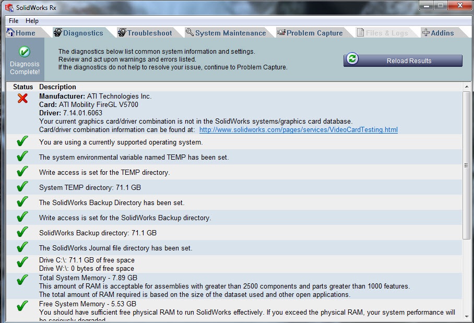Image resolution: width=474 pixels, height=323 pixels.
Task: Click the Problem Capture camera icon
Action: (x=281, y=32)
